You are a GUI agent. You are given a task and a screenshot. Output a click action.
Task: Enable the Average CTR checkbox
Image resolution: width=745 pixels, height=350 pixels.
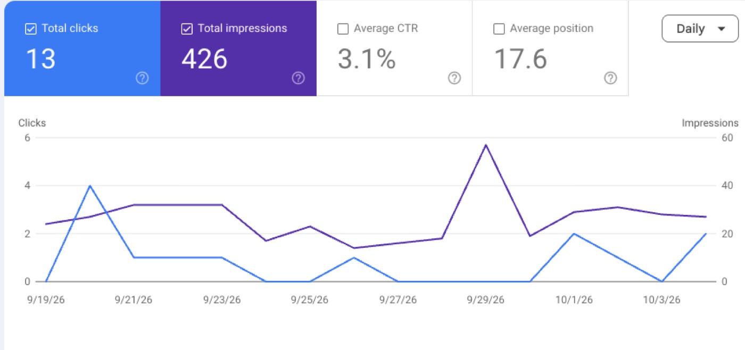[x=343, y=29]
